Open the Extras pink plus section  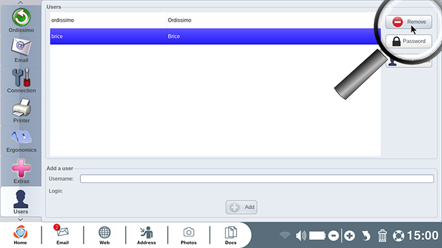[x=21, y=171]
